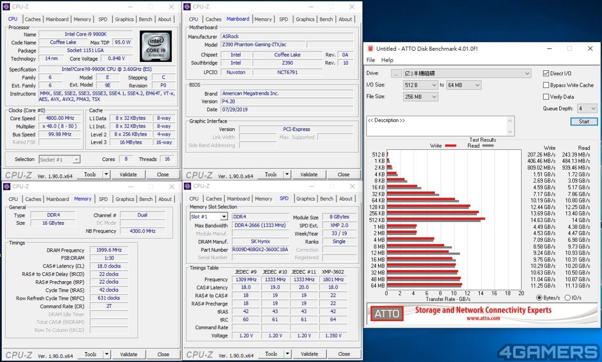Image resolution: width=602 pixels, height=362 pixels.
Task: Toggle Bypass Write Cache checkbox
Action: click(x=546, y=85)
